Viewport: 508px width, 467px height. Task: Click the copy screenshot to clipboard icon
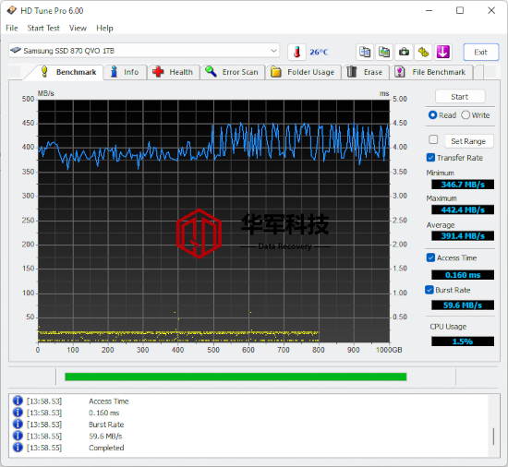(384, 52)
